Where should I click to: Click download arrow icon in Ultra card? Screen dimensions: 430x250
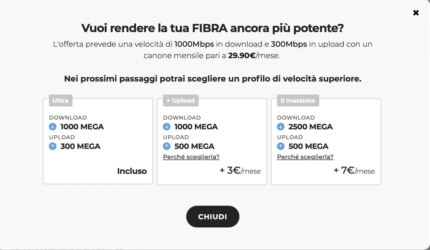click(53, 127)
